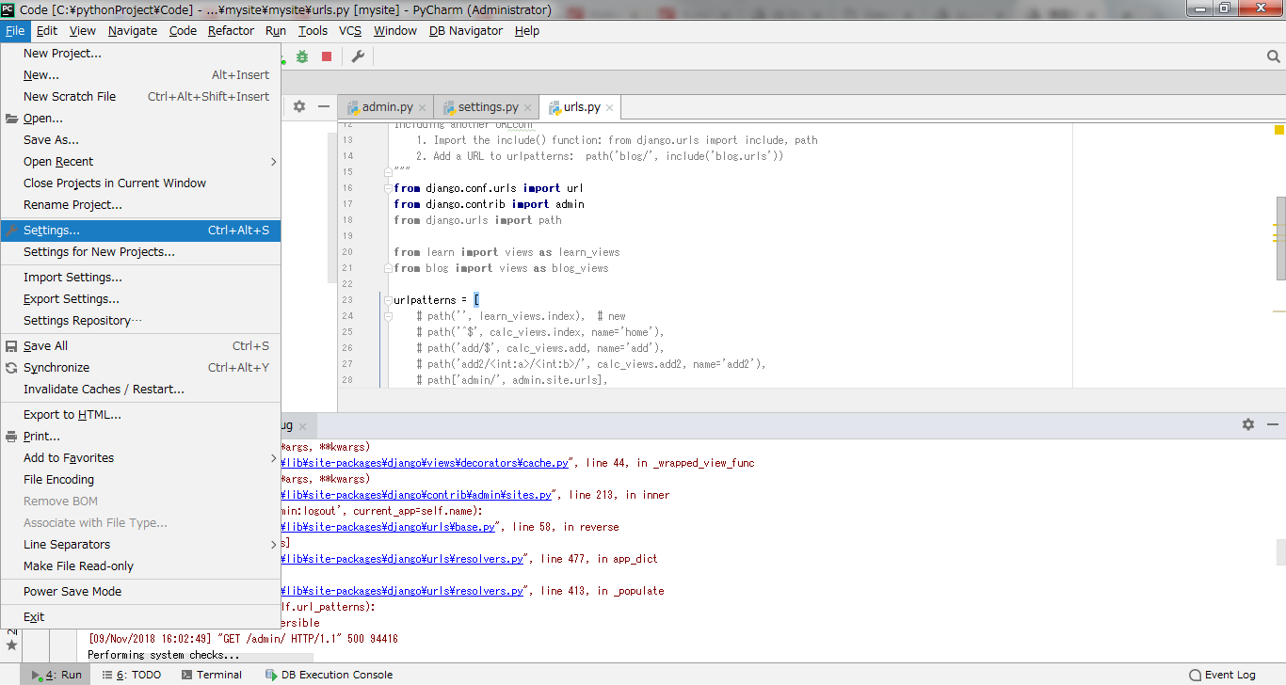1286x685 pixels.
Task: Choose Export to HTML...
Action: point(140,415)
